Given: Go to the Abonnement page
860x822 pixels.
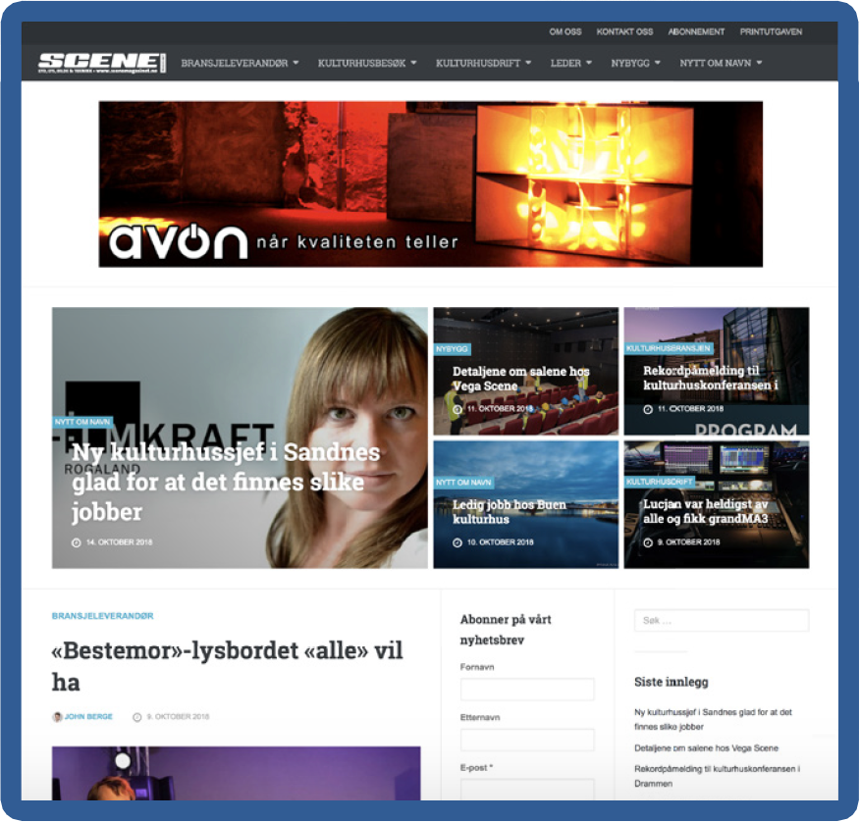Looking at the screenshot, I should click(x=696, y=31).
